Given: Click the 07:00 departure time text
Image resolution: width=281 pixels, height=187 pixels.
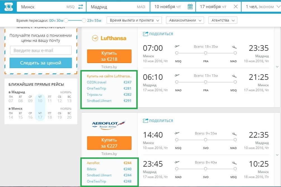Looking at the screenshot, I should 153,48.
